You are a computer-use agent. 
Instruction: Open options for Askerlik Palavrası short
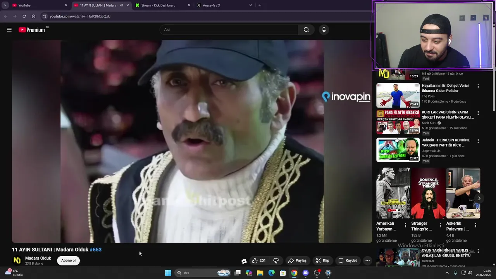tap(475, 225)
